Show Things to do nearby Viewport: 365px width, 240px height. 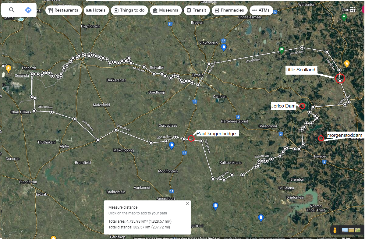pos(129,10)
